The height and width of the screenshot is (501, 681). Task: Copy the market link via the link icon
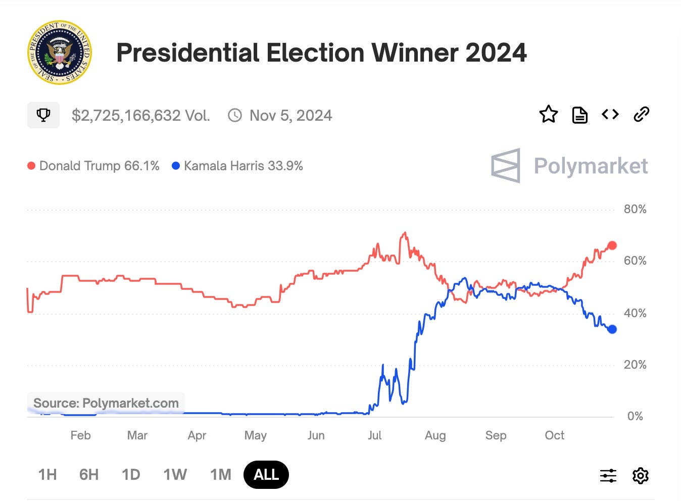point(642,115)
